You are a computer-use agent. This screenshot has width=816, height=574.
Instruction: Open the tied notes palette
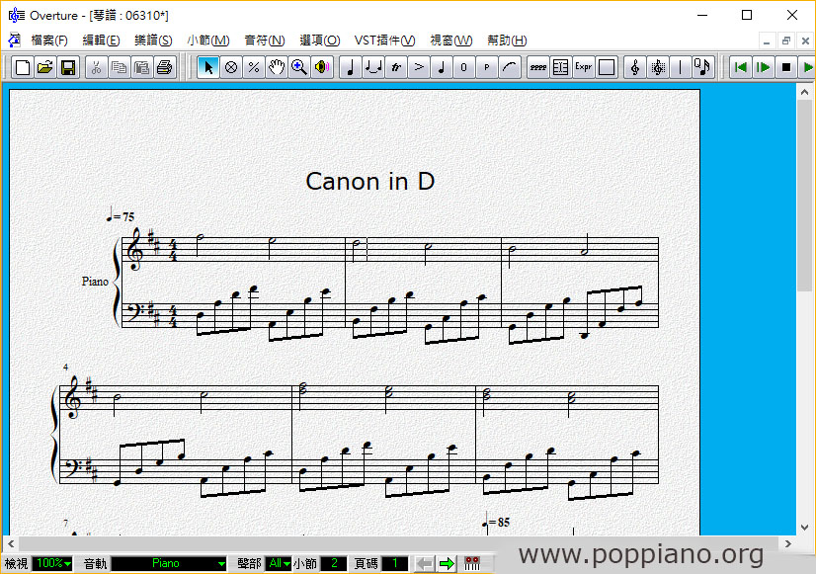coord(373,67)
